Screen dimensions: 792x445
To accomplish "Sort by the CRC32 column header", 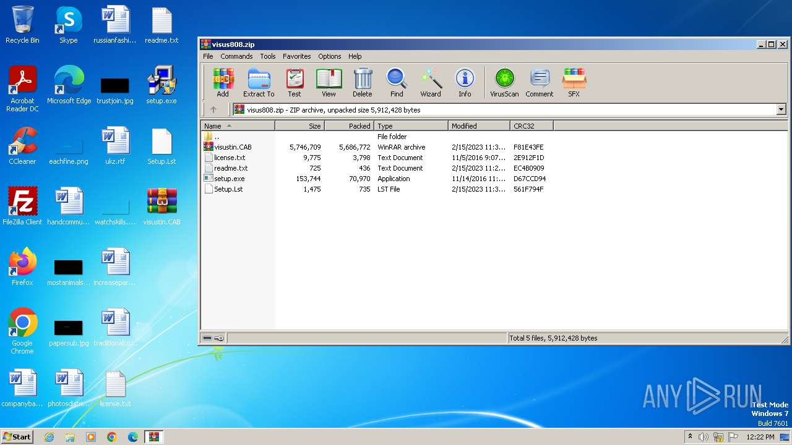I will coord(532,125).
